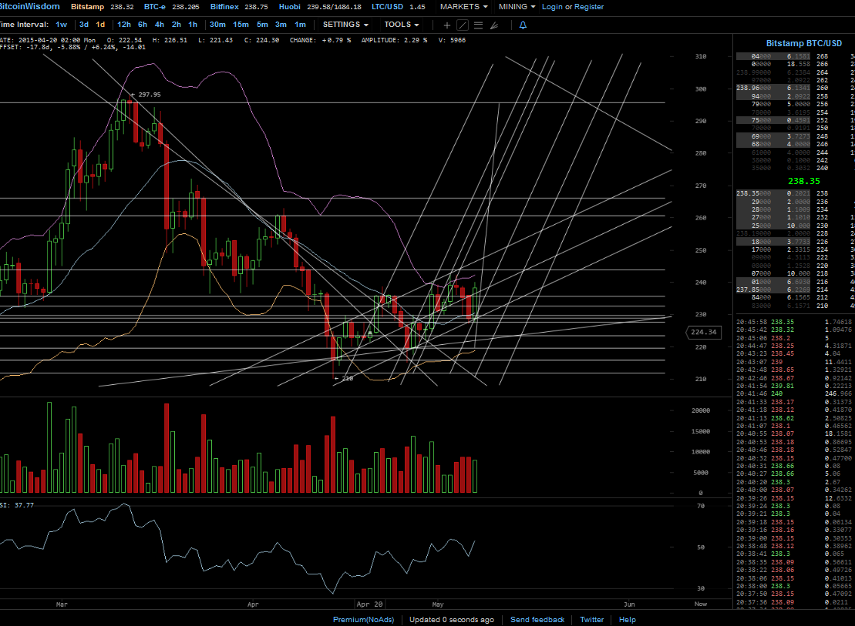
Task: Open the Help link
Action: coord(627,620)
